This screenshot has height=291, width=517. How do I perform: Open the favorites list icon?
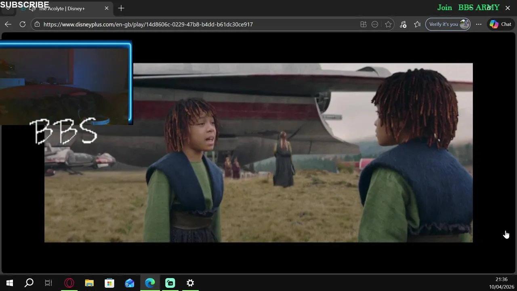417,24
